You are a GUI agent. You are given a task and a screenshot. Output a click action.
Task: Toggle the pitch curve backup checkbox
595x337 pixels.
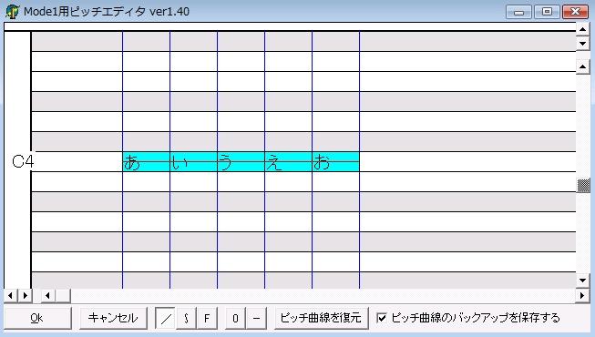click(382, 318)
